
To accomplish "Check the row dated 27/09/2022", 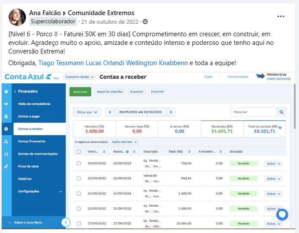I will click(79, 224).
